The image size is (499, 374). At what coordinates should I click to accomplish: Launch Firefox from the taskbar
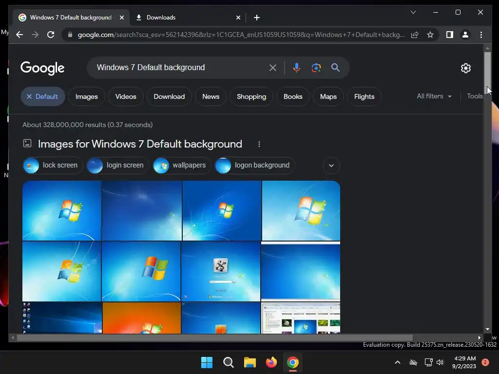pos(271,362)
